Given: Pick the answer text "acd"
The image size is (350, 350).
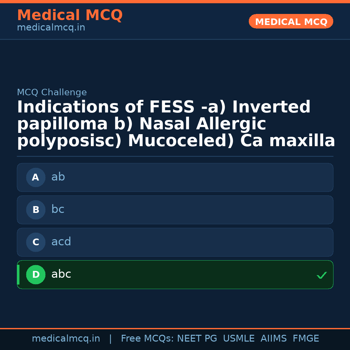Looking at the screenshot, I should 61,242.
